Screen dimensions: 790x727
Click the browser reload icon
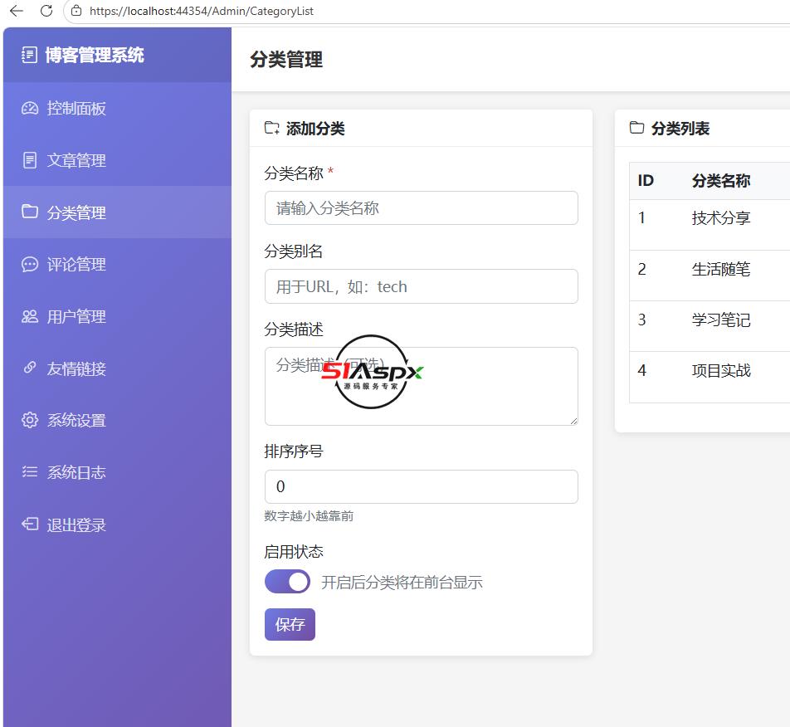46,11
